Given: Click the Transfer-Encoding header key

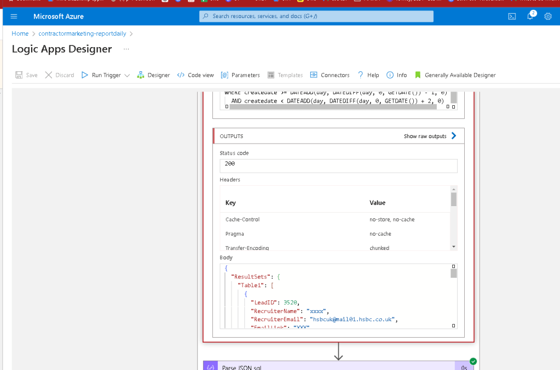Looking at the screenshot, I should pyautogui.click(x=247, y=248).
